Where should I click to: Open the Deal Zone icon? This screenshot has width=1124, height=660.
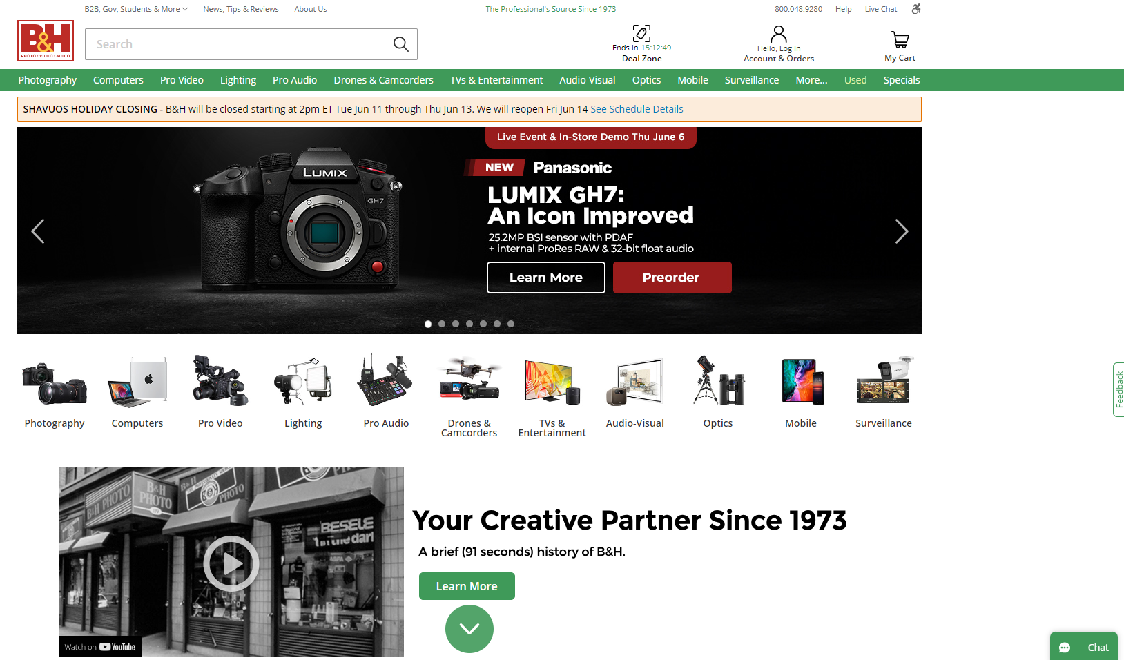(641, 33)
